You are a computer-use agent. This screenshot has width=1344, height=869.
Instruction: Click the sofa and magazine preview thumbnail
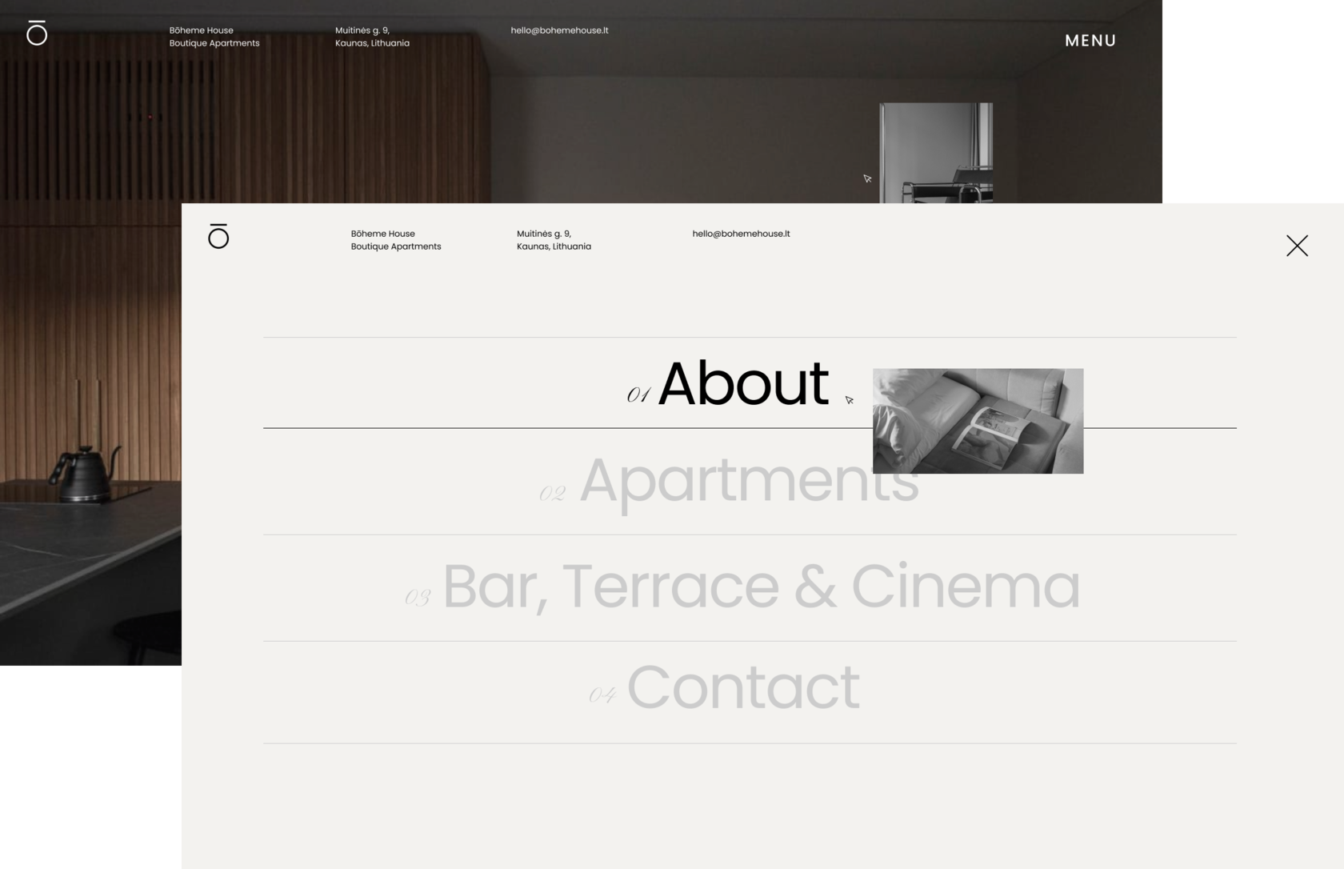(978, 421)
